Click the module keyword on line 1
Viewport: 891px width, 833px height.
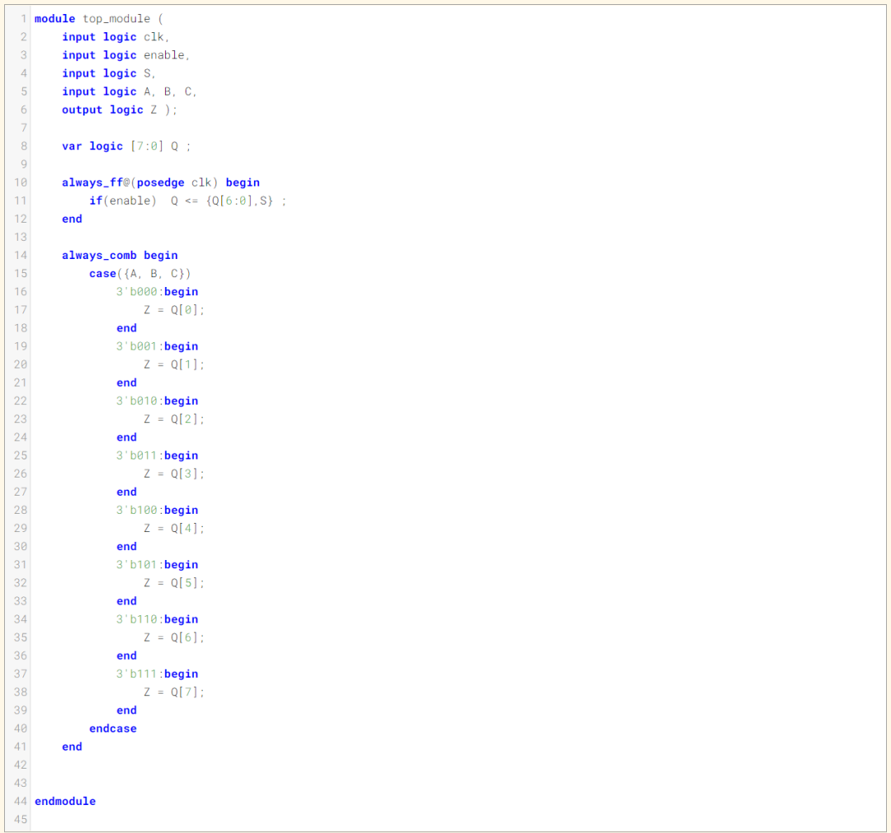pyautogui.click(x=54, y=18)
